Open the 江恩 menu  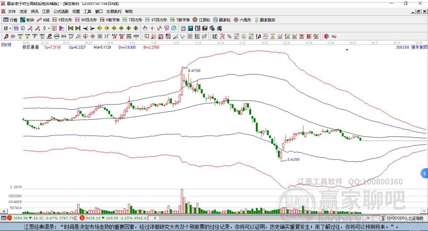(46, 11)
